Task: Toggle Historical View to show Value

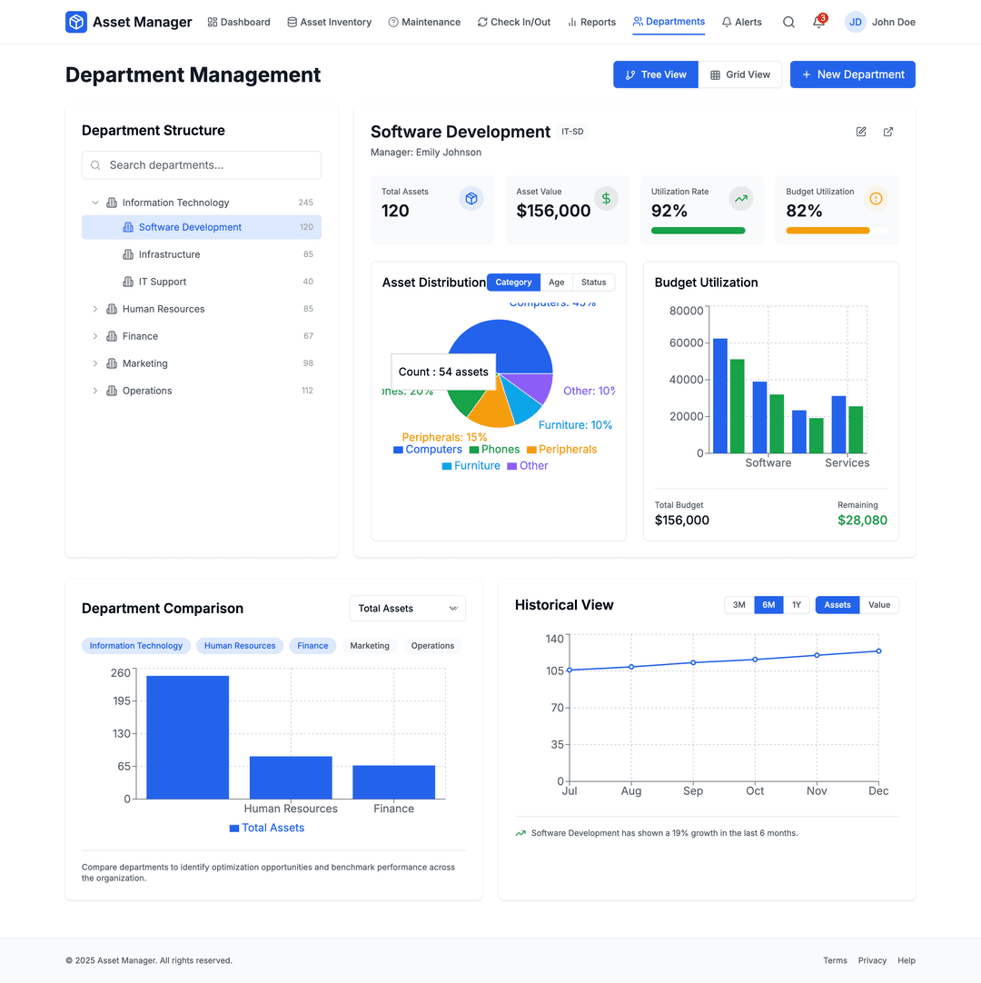Action: point(879,604)
